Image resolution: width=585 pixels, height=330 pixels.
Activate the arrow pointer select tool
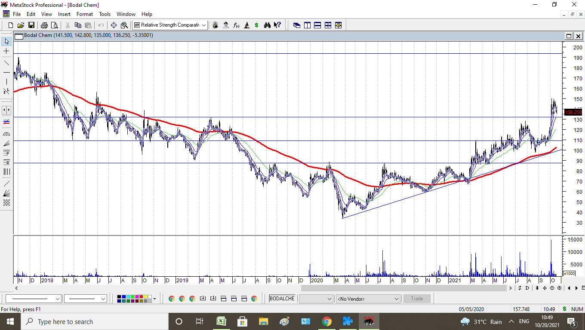6,42
